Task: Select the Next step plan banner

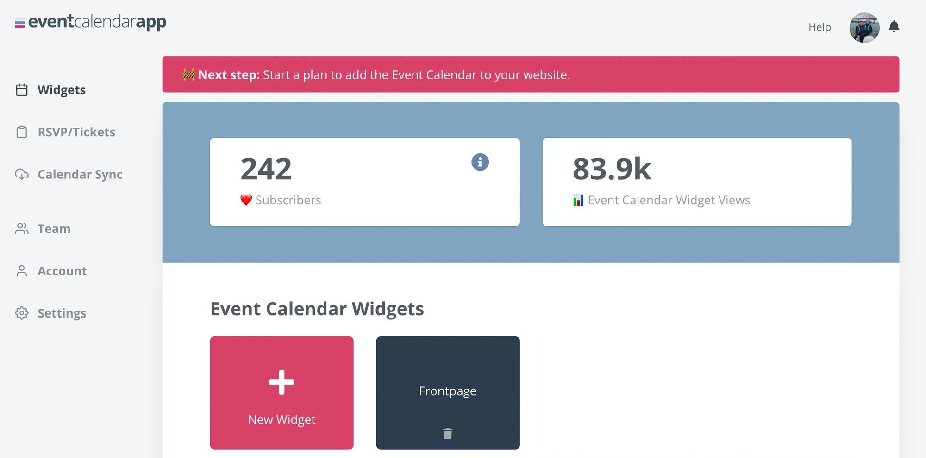Action: (x=530, y=75)
